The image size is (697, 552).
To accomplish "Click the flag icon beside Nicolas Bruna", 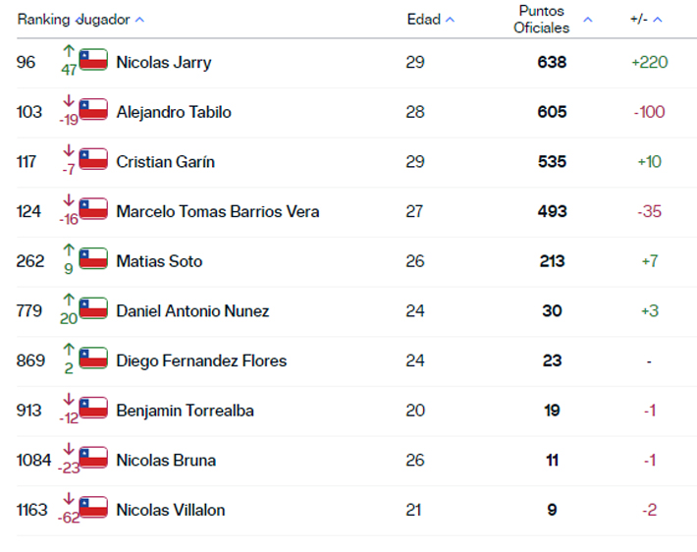I will [x=93, y=458].
